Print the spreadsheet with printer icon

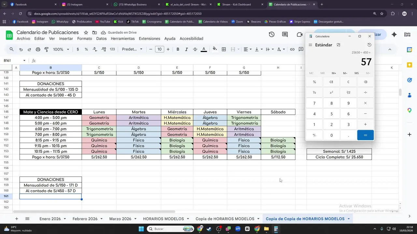point(38,49)
